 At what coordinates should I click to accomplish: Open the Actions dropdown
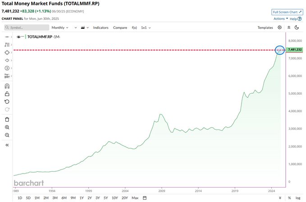click(x=281, y=19)
